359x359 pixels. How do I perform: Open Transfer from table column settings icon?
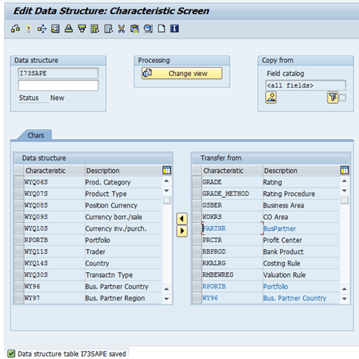(344, 170)
